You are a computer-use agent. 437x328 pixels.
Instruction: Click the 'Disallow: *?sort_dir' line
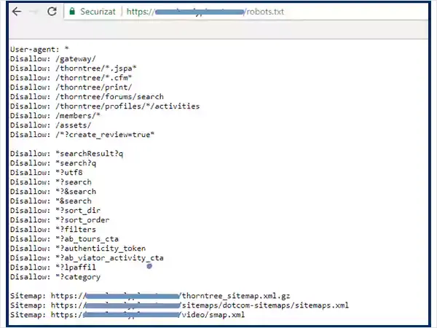pos(55,211)
